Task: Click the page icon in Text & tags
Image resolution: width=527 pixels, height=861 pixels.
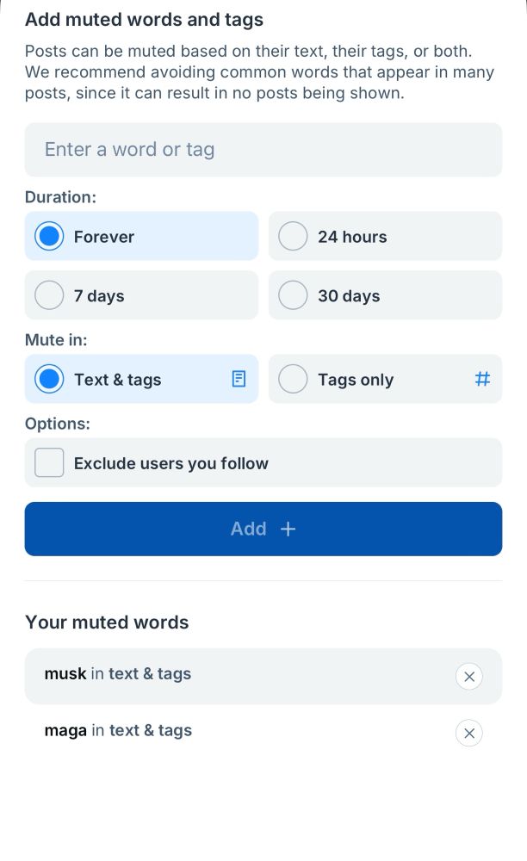Action: pyautogui.click(x=239, y=379)
